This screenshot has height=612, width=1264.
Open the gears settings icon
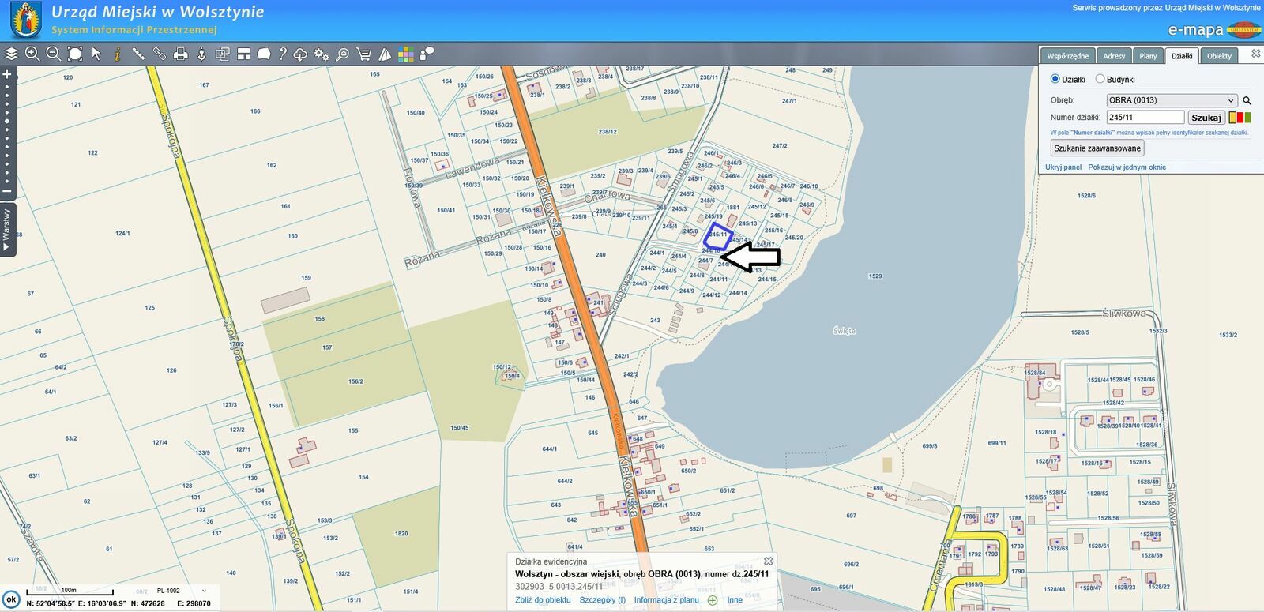click(x=321, y=54)
